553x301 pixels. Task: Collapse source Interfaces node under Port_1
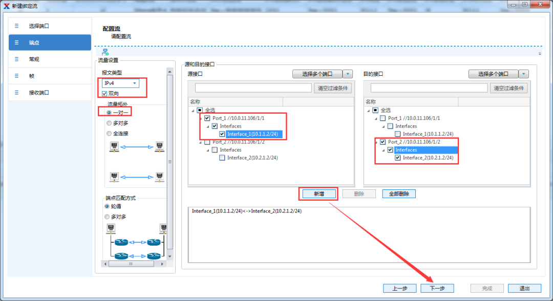pos(208,126)
